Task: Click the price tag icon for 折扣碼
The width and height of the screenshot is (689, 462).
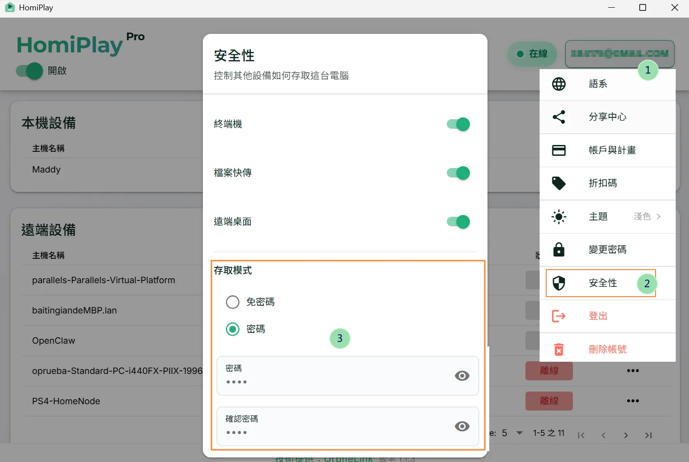Action: (x=559, y=183)
